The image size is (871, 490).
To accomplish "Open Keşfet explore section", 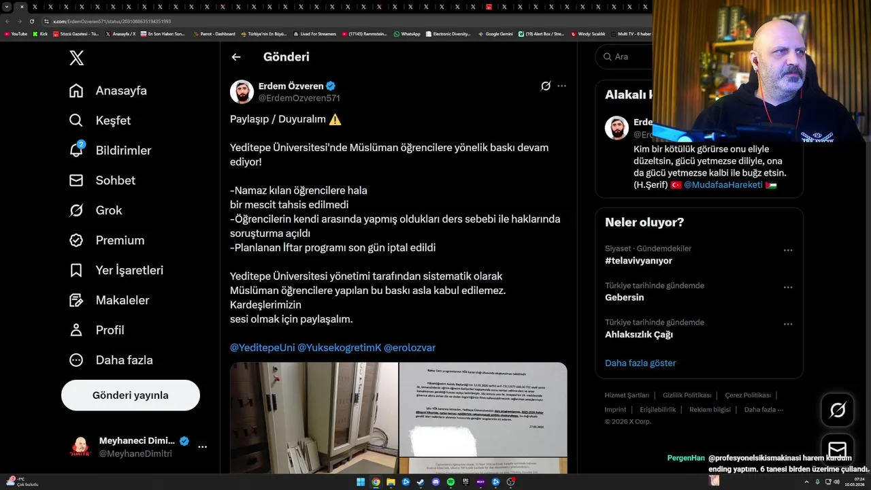I will [x=101, y=120].
